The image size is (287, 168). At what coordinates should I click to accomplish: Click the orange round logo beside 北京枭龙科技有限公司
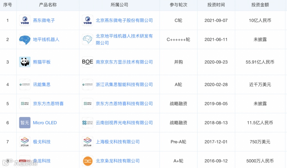tap(87, 161)
